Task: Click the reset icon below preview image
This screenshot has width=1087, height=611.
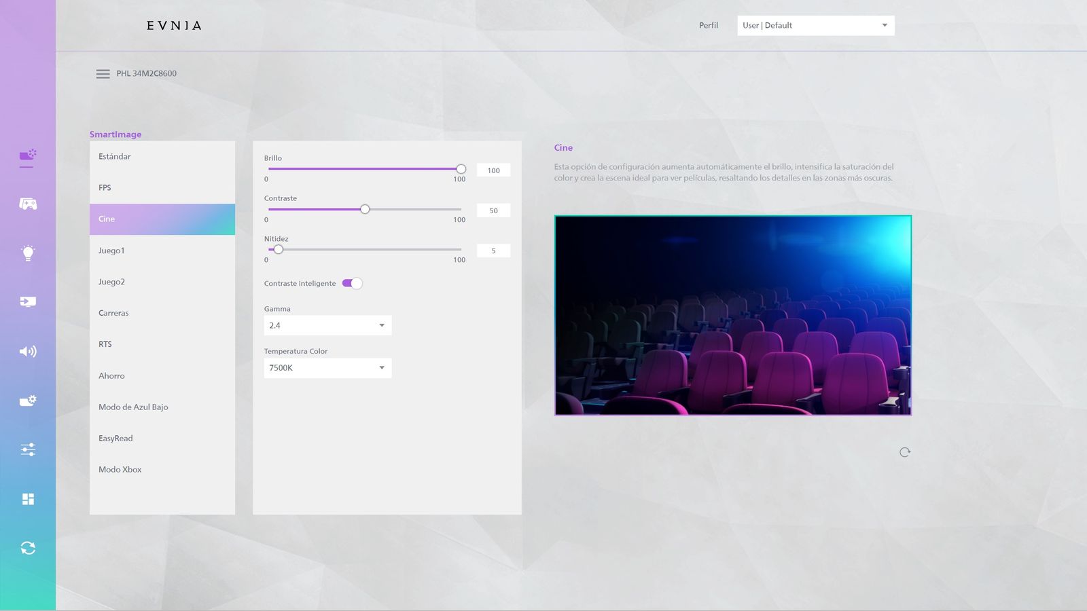Action: coord(904,452)
